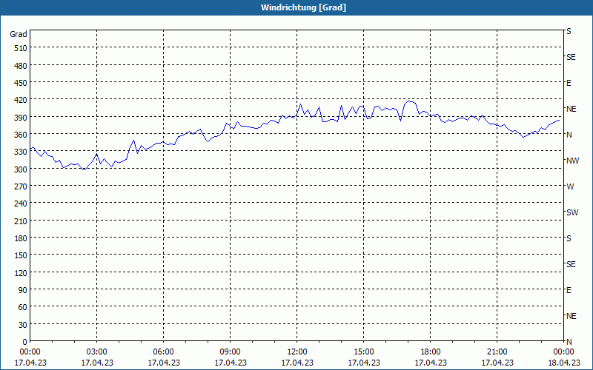Pick the 390 degree axis label
593x370 pixels.
pos(21,118)
